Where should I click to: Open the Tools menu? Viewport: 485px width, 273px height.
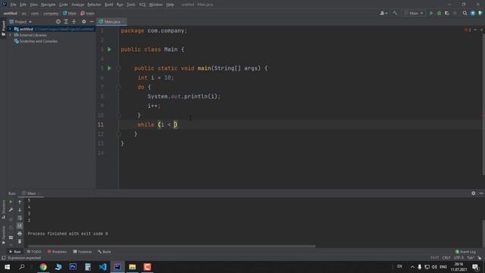coord(131,5)
